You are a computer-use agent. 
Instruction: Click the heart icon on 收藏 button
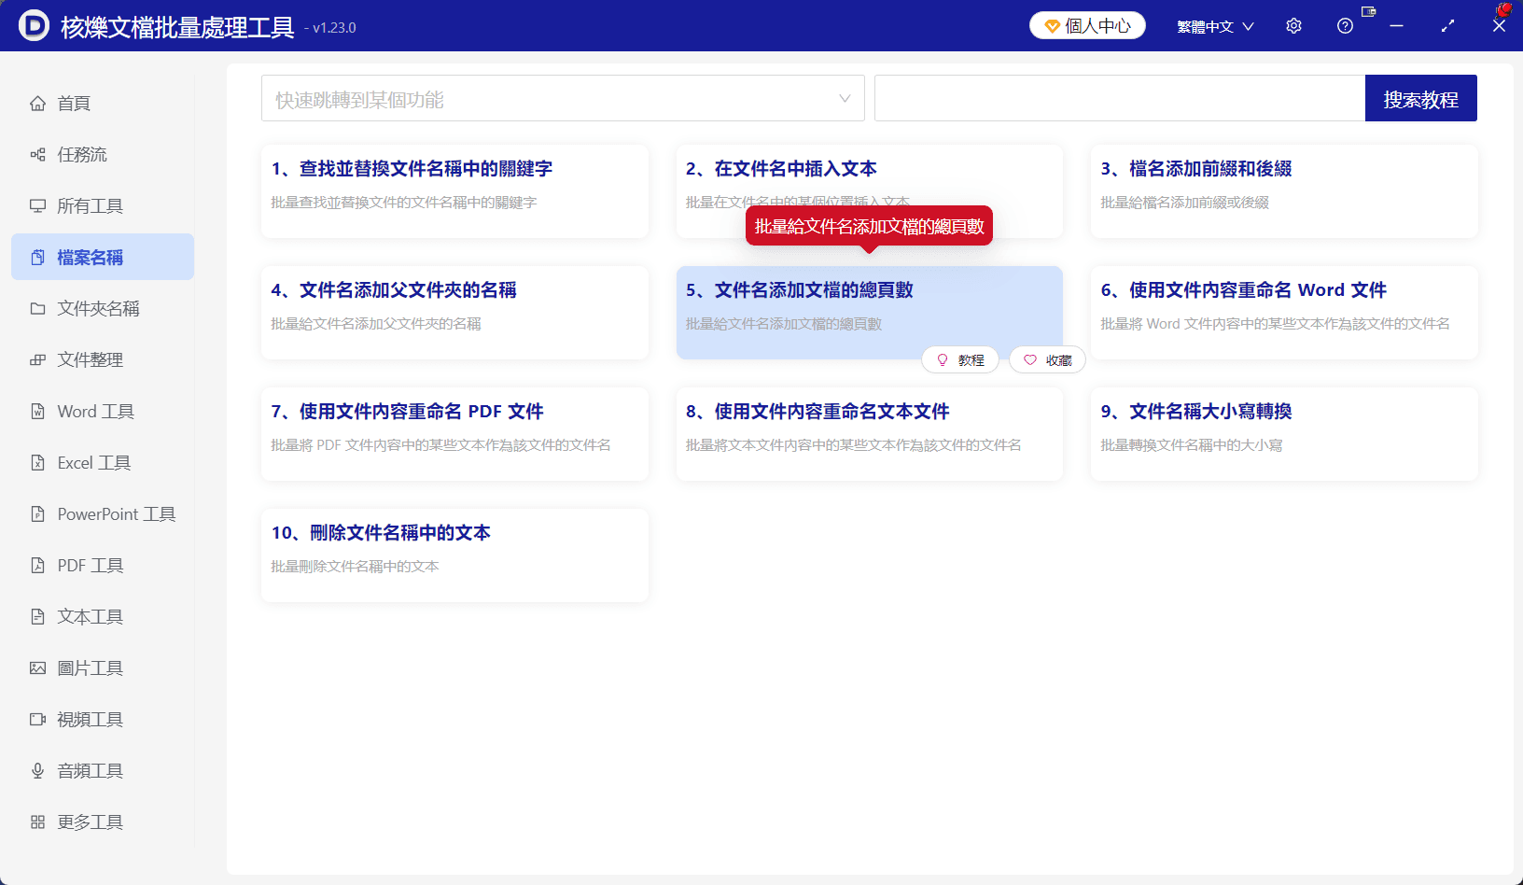pyautogui.click(x=1030, y=360)
